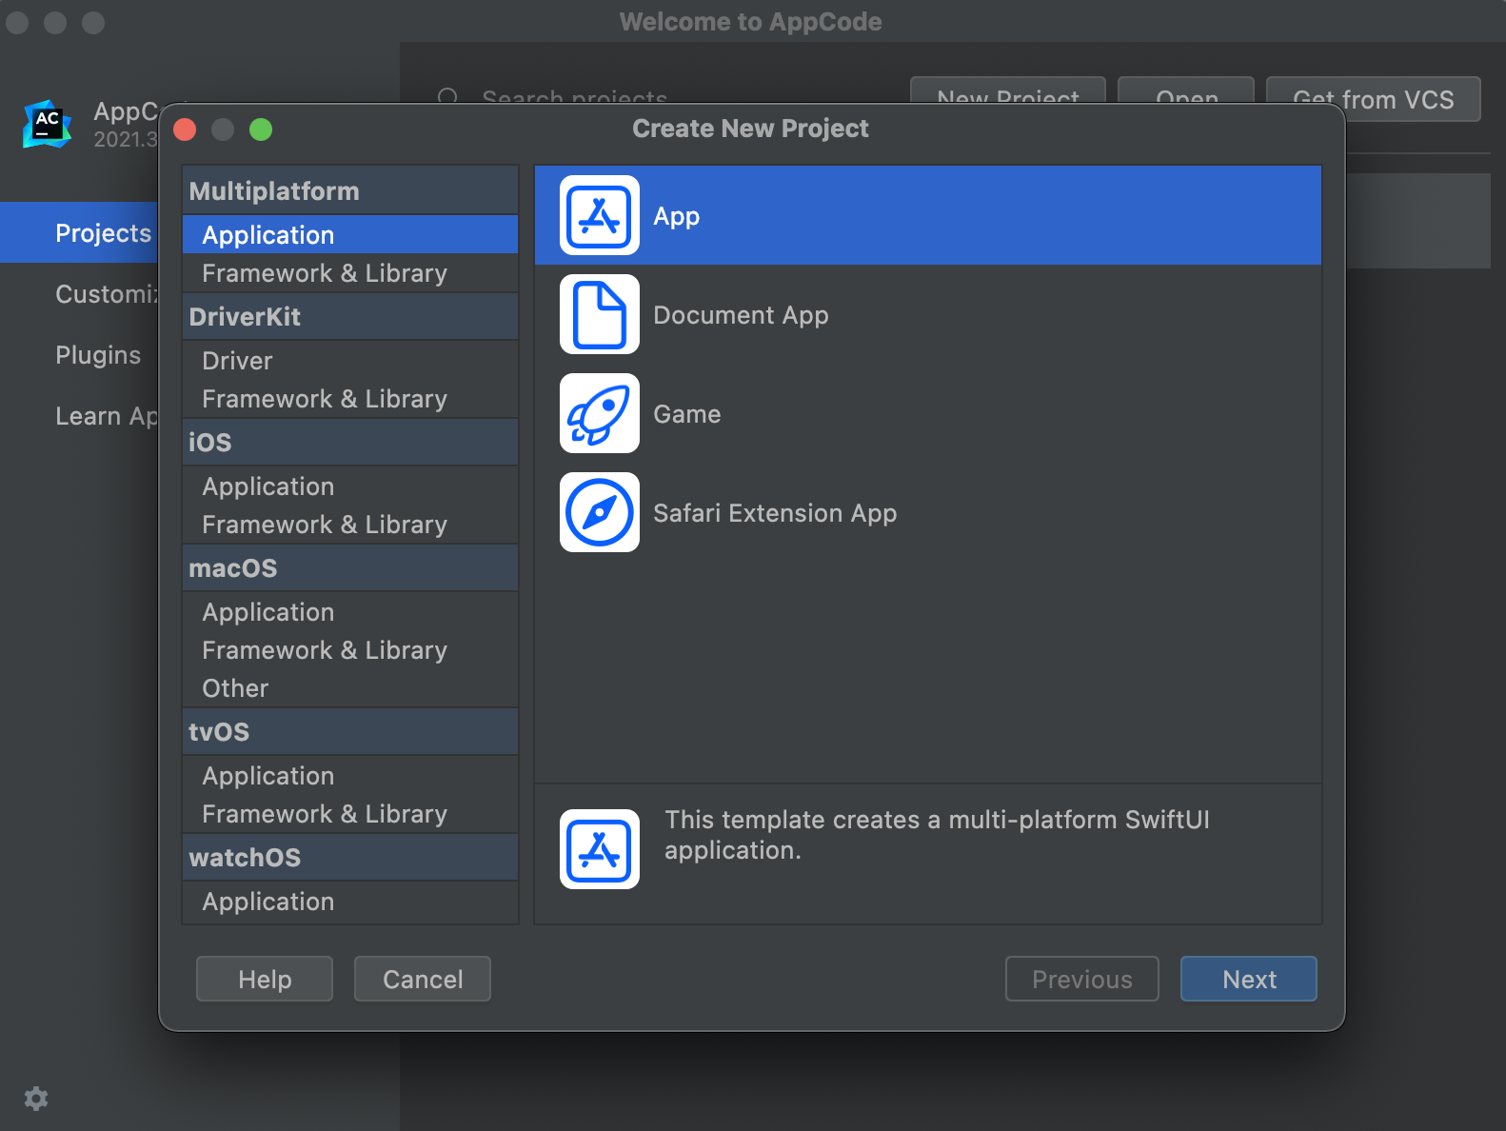The width and height of the screenshot is (1506, 1131).
Task: Click the Next button
Action: (1249, 979)
